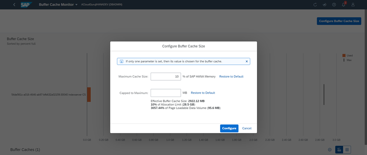Click the SAP logo
The image size is (367, 155).
(26, 5)
